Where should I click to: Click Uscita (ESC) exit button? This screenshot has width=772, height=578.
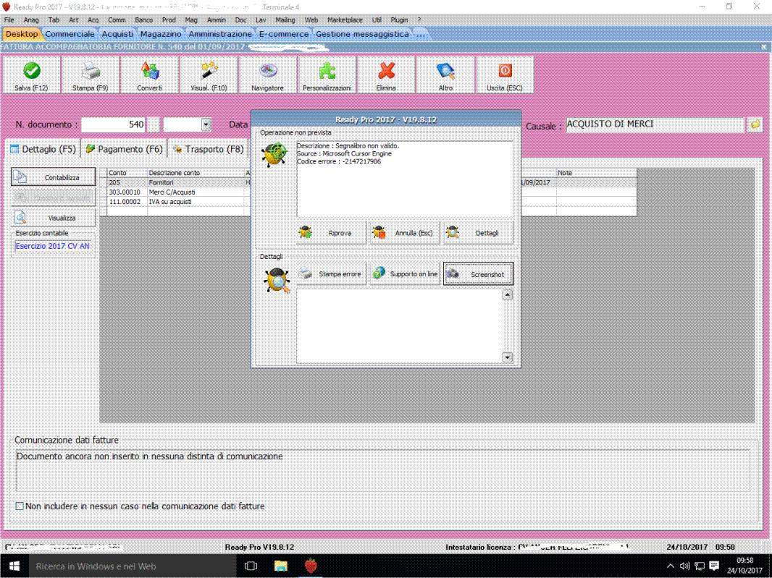tap(505, 75)
